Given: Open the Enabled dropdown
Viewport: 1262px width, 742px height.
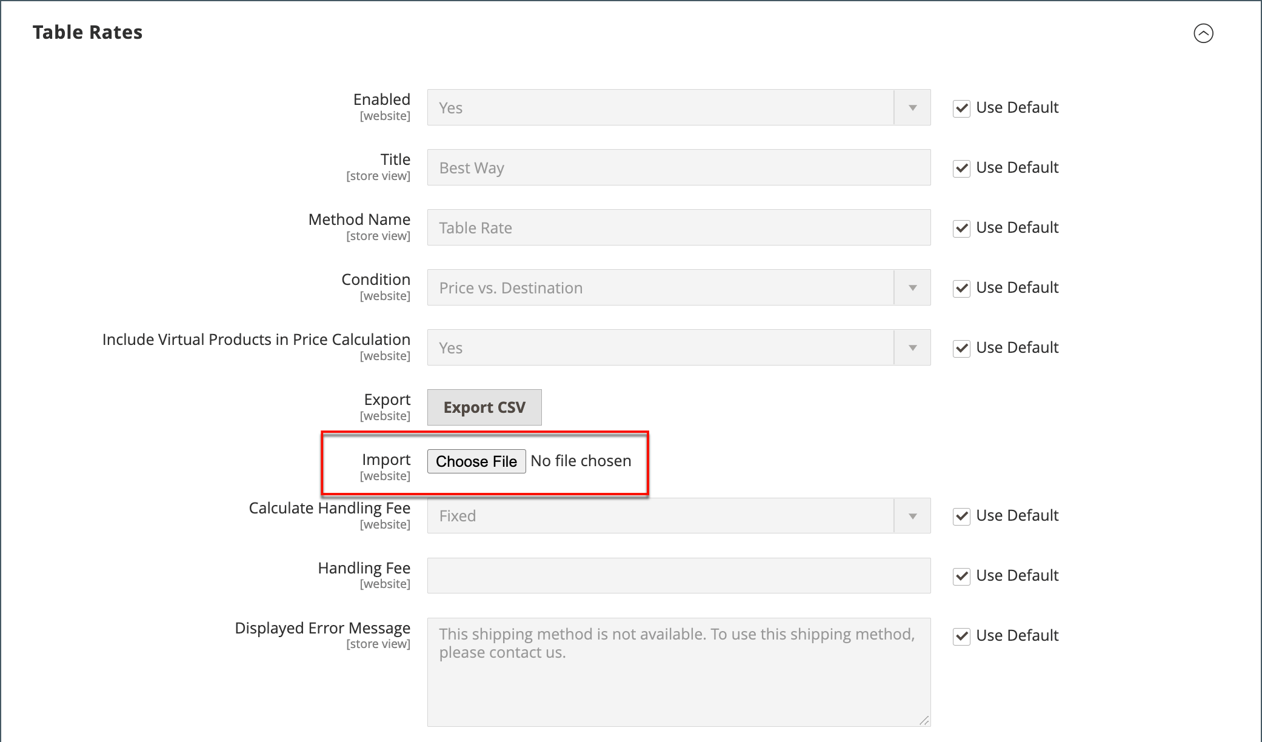Looking at the screenshot, I should tap(678, 107).
